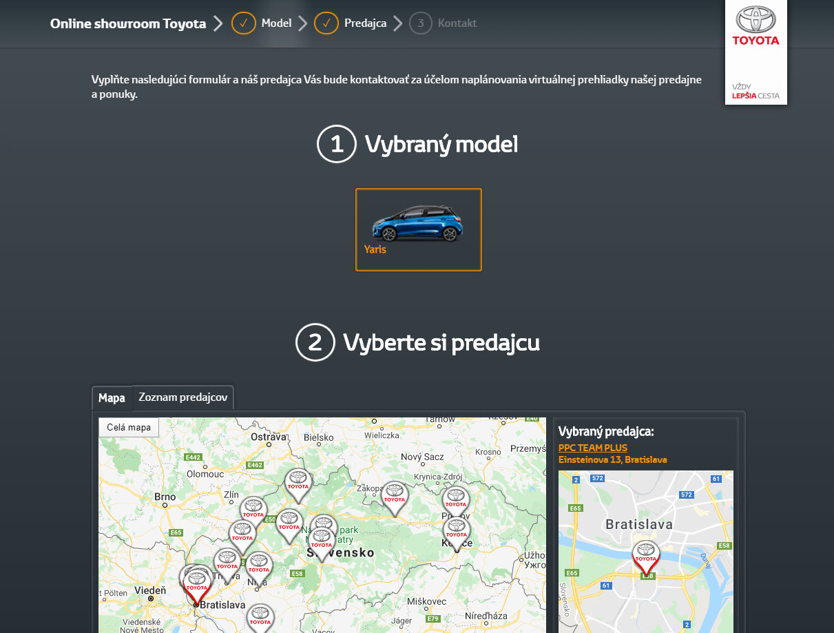Click the step 3 Kontakt circle

pyautogui.click(x=421, y=23)
